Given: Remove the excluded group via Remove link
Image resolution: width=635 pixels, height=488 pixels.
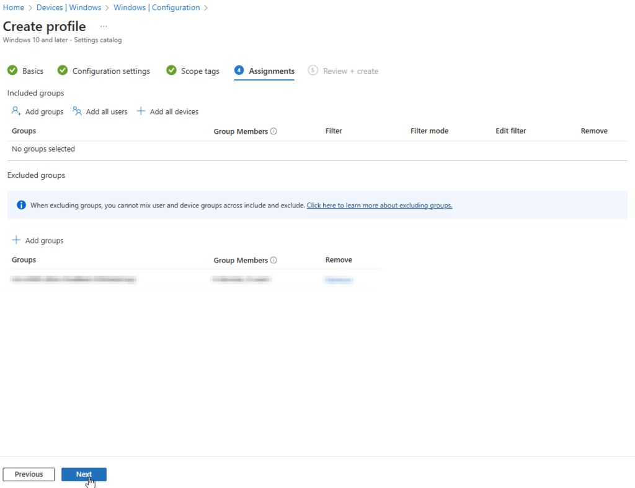Looking at the screenshot, I should click(x=339, y=280).
